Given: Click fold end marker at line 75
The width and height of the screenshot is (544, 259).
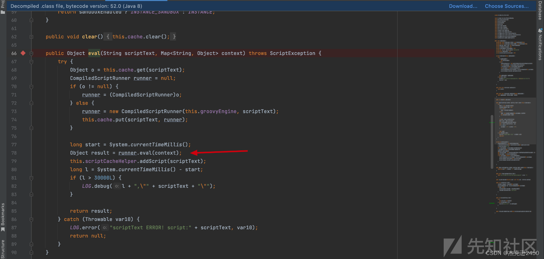Looking at the screenshot, I should point(31,128).
